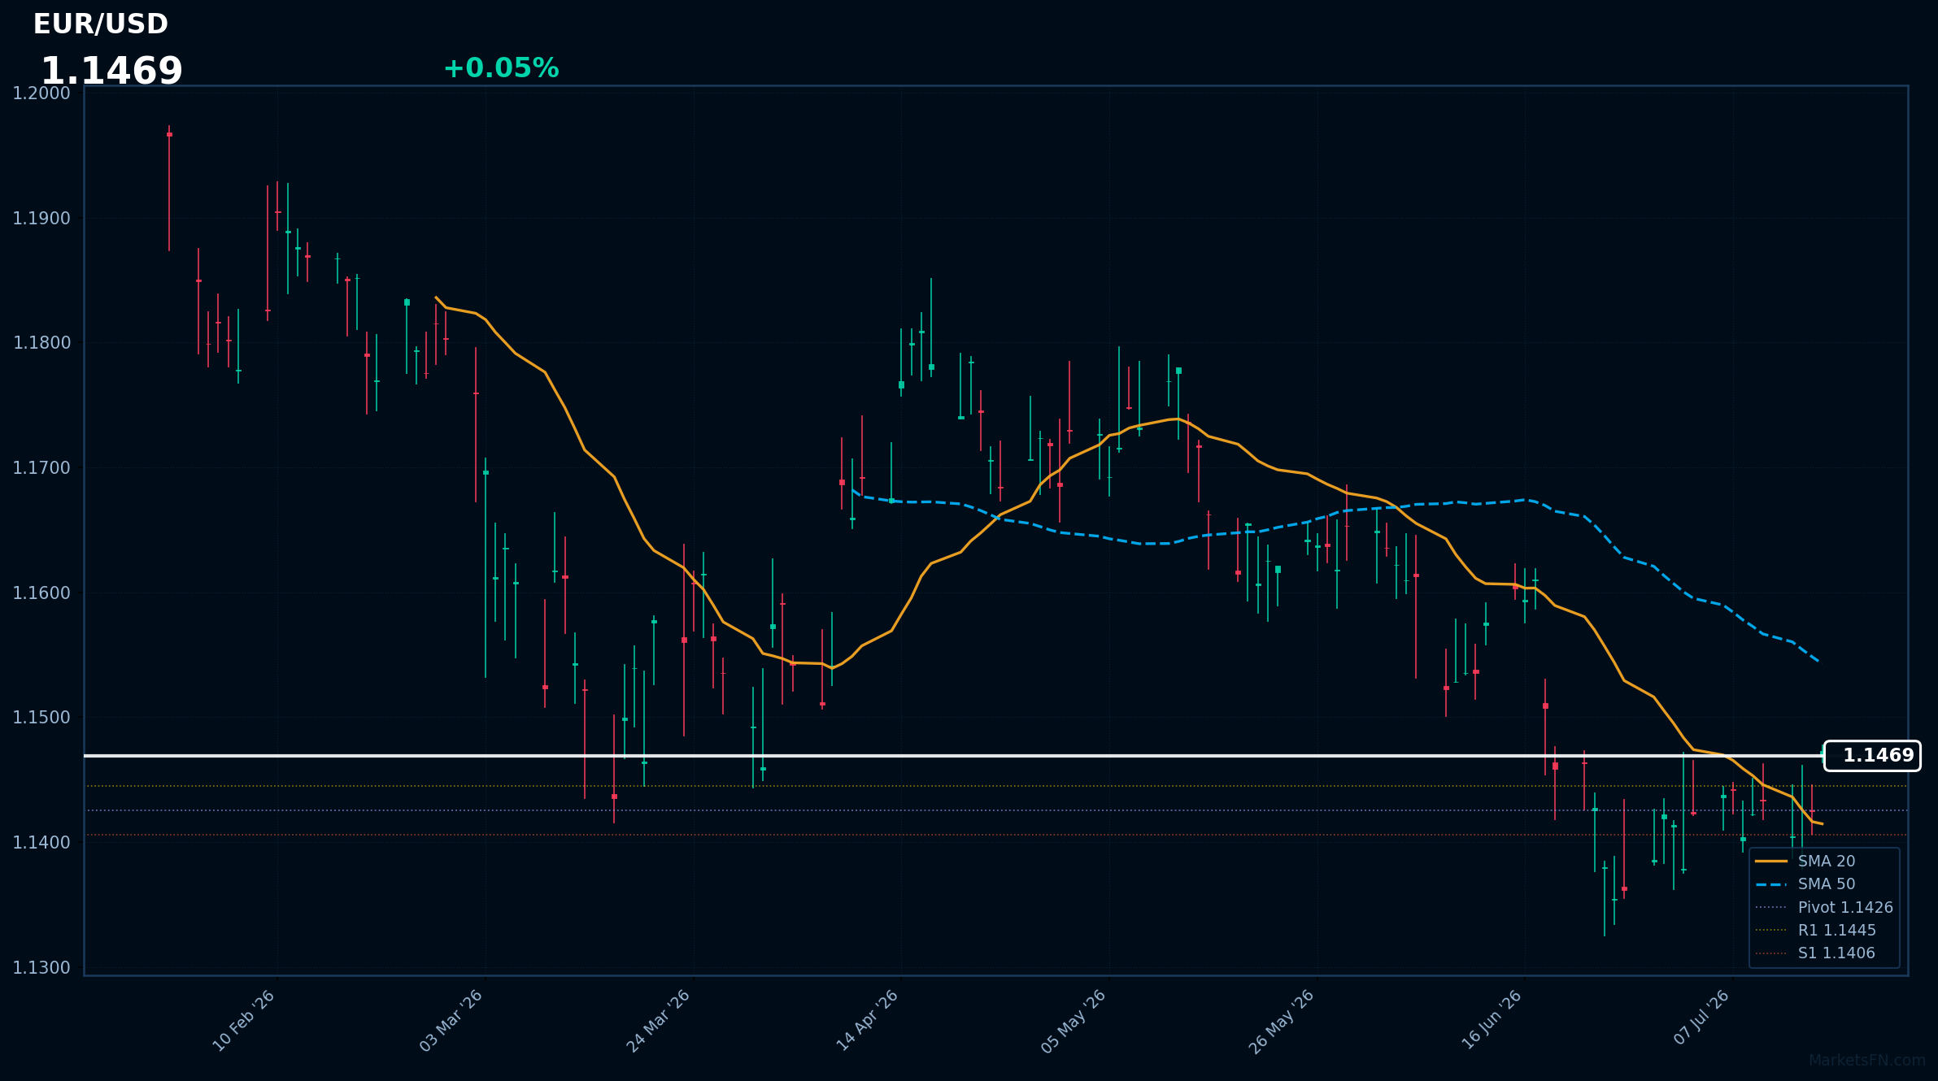Click the 14 Apr '26 date label
This screenshot has width=1938, height=1081.
pyautogui.click(x=867, y=1021)
